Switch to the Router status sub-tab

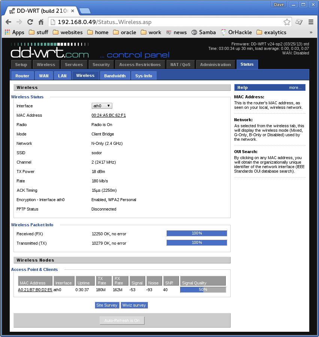click(x=22, y=76)
